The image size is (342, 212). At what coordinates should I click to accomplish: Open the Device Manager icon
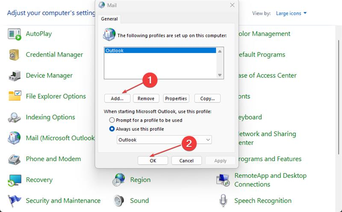pos(15,76)
